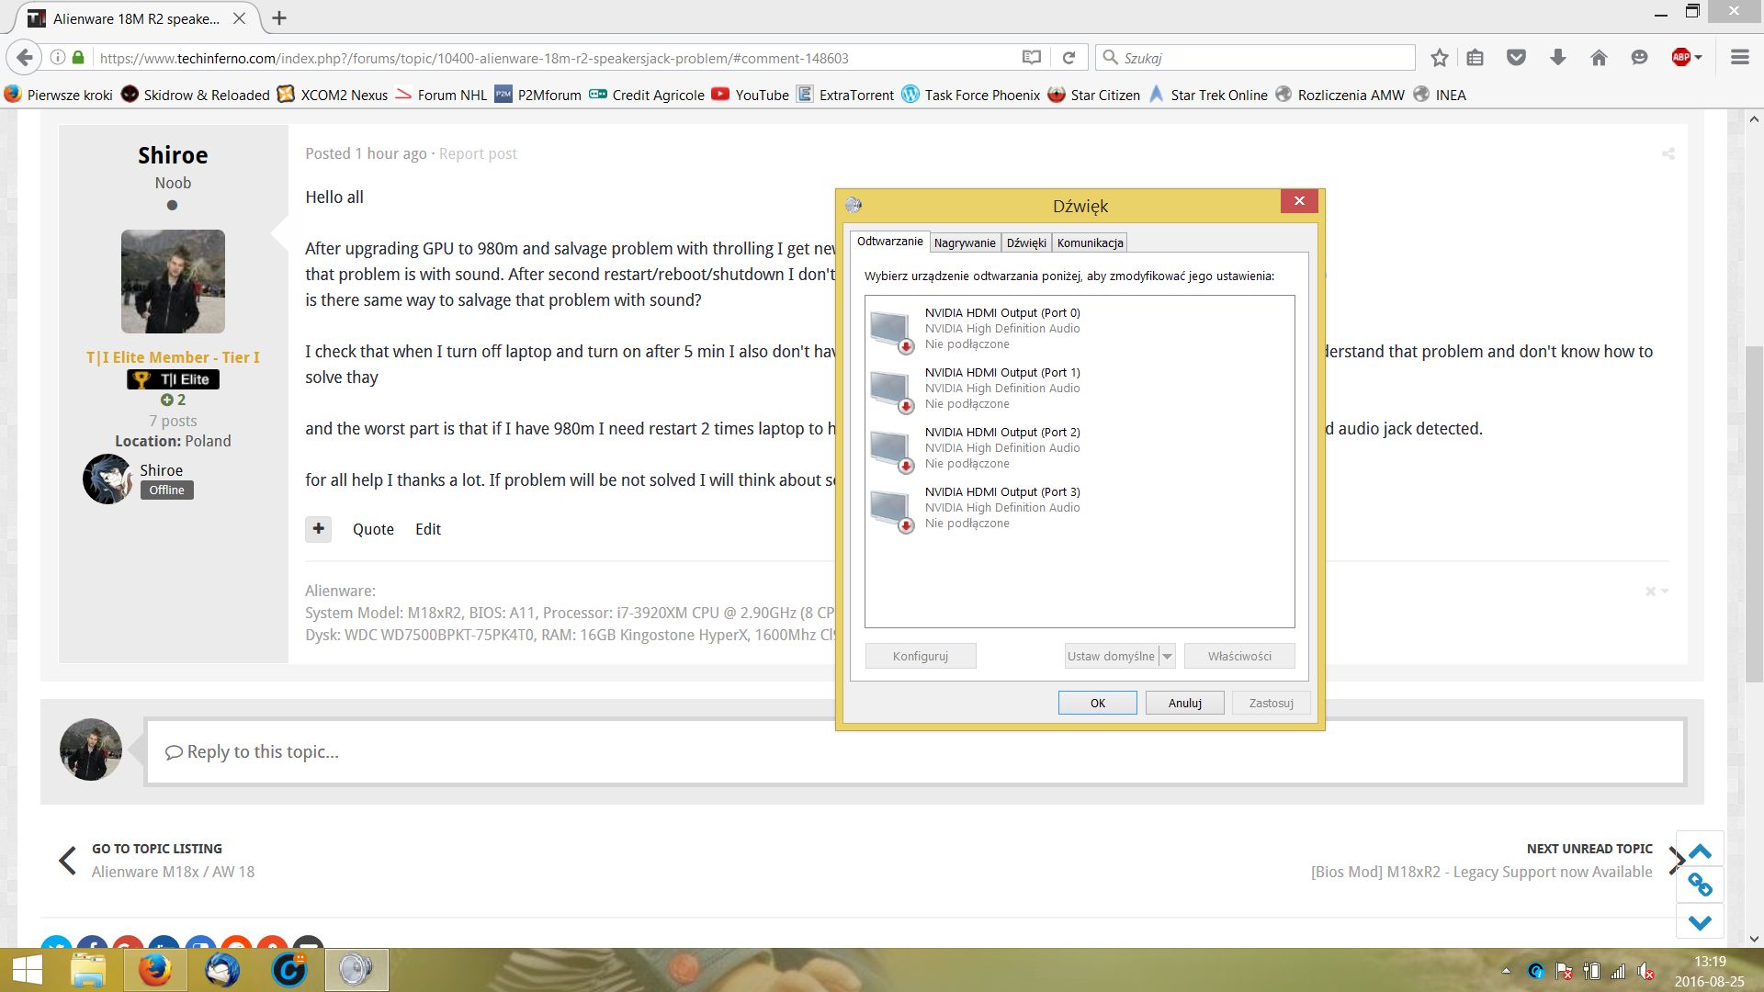Viewport: 1764px width, 992px height.
Task: Open a new browser tab
Action: click(279, 18)
